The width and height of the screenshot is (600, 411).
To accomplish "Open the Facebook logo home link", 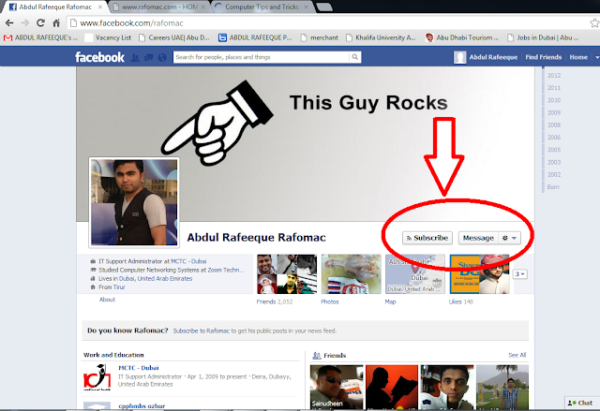I will coord(100,57).
